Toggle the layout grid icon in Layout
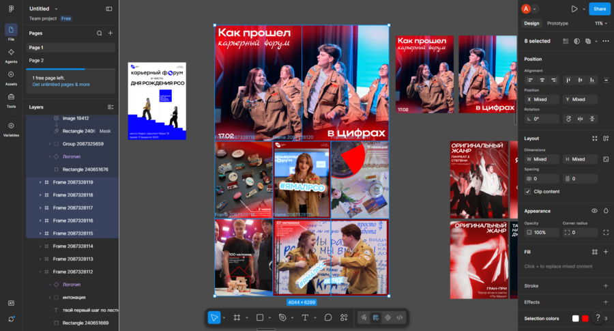The width and height of the screenshot is (614, 331). [595, 139]
